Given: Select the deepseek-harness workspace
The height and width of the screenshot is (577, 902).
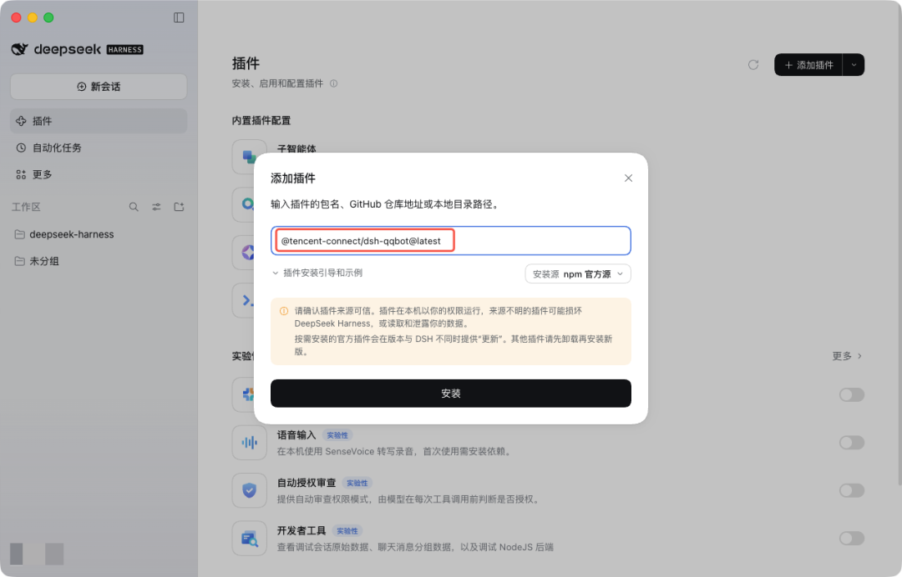Looking at the screenshot, I should 99,234.
